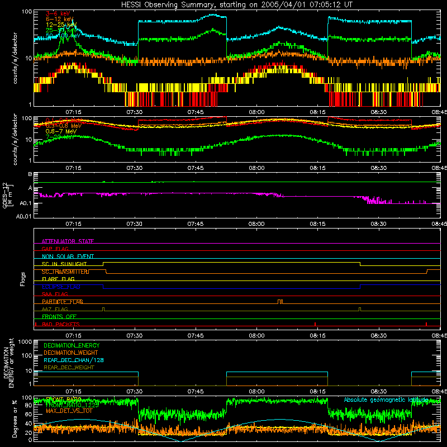Click the SC_IN_SUNLIGHT flag label
The image size is (447, 447).
tap(64, 264)
